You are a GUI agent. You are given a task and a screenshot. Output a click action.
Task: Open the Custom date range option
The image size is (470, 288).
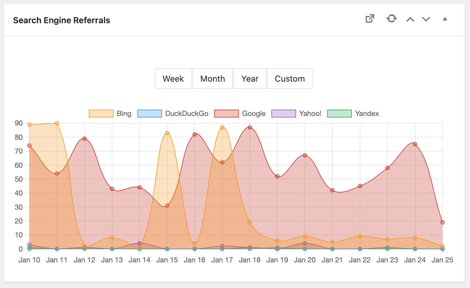pos(290,79)
